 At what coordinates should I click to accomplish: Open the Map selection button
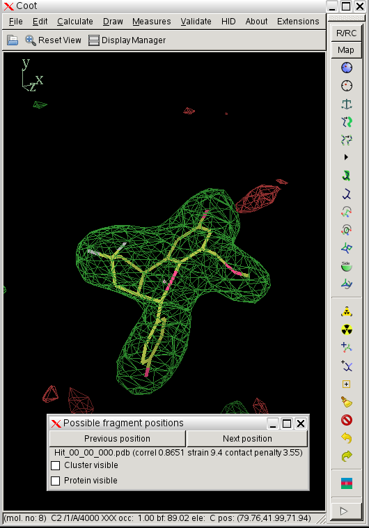[x=347, y=50]
